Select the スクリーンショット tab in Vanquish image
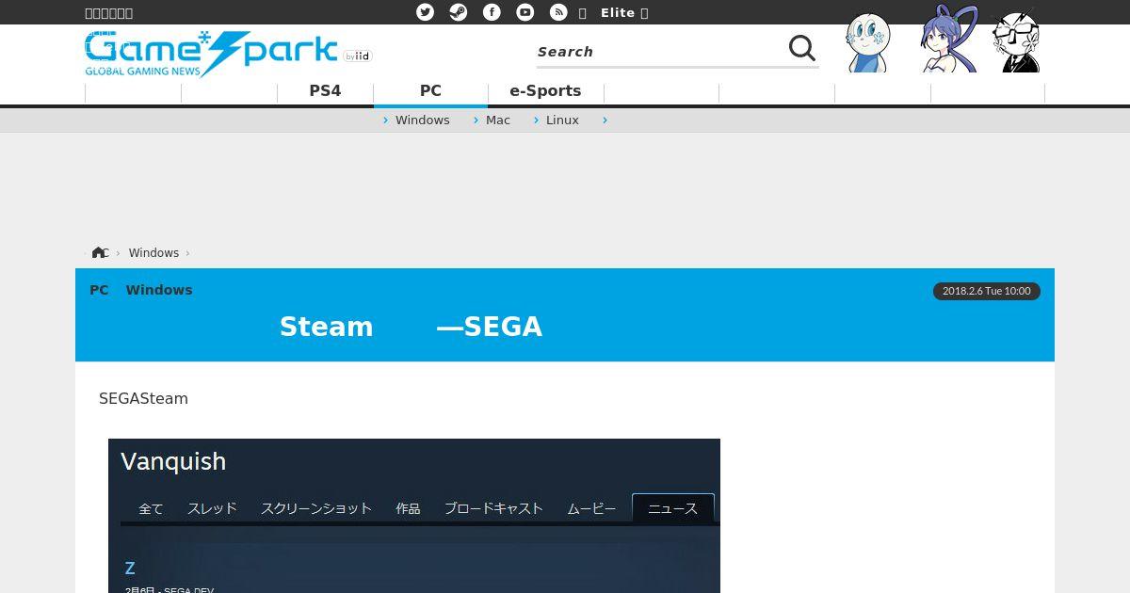This screenshot has height=593, width=1130. 316,508
